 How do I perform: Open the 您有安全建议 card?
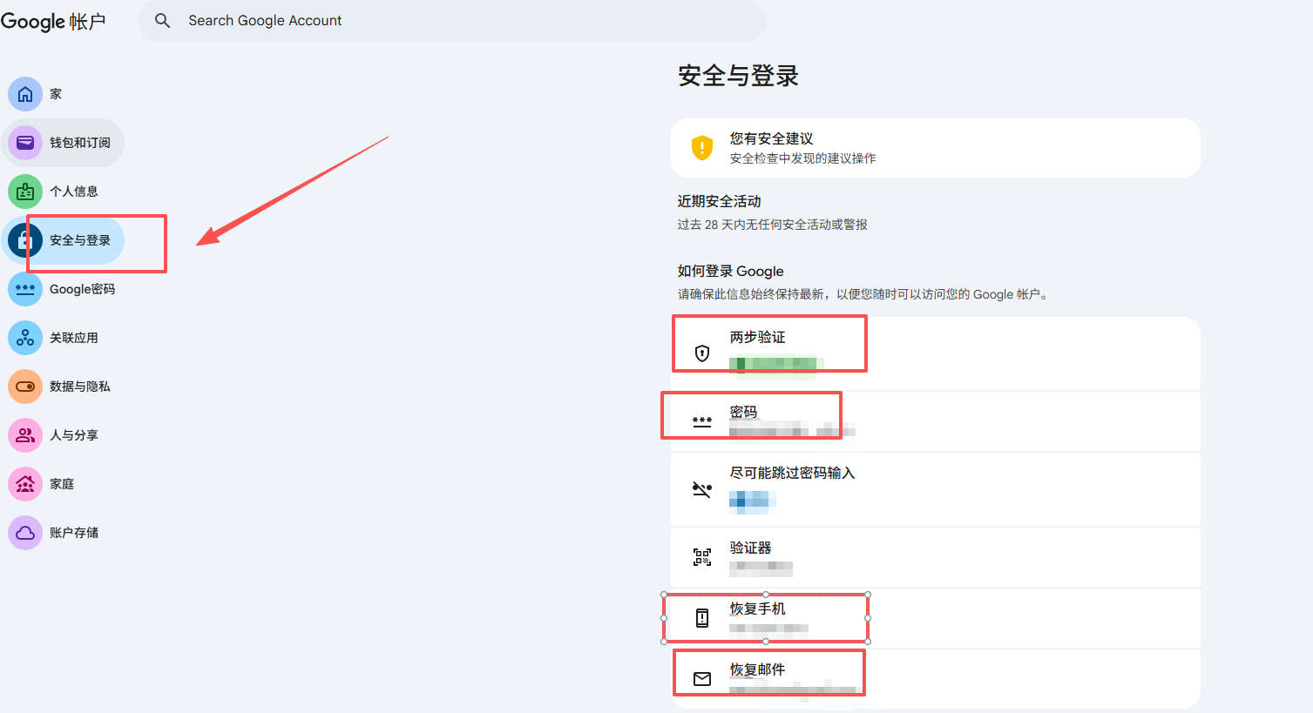point(936,148)
